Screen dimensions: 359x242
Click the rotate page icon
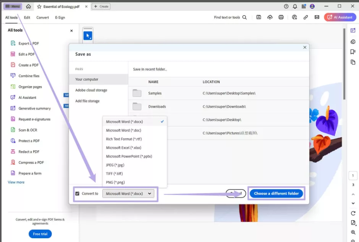point(353,213)
